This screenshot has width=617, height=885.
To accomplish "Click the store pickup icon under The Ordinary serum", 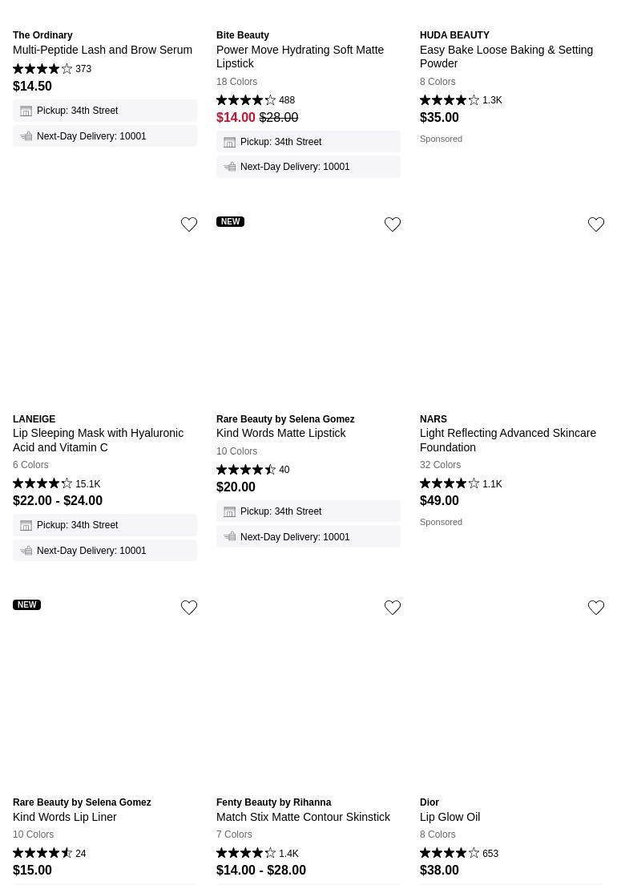I will click(x=26, y=111).
